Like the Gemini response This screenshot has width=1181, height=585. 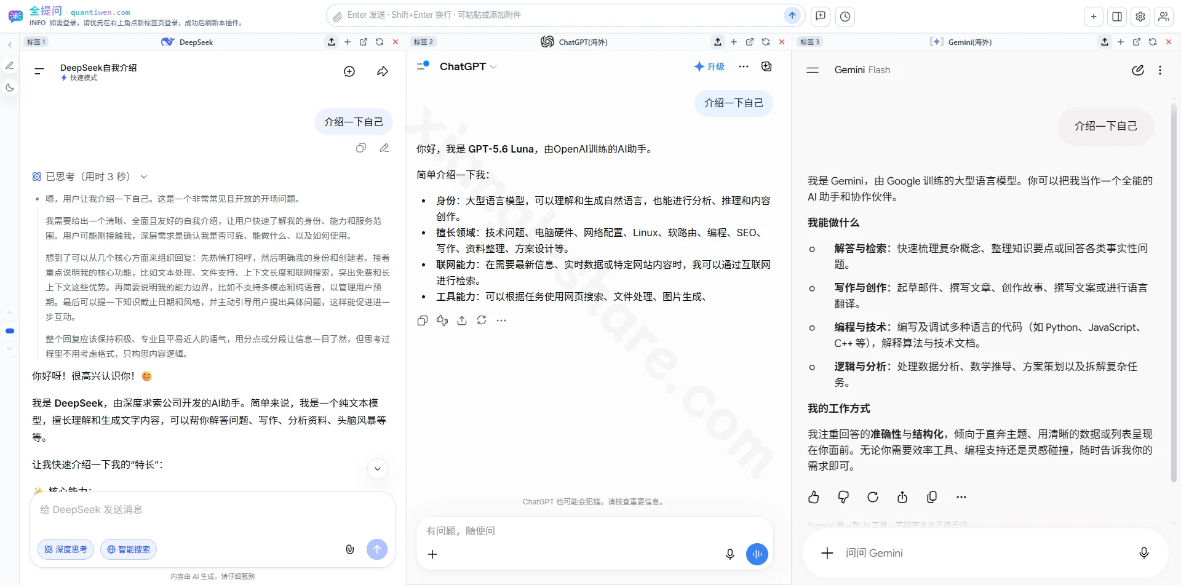[x=814, y=497]
